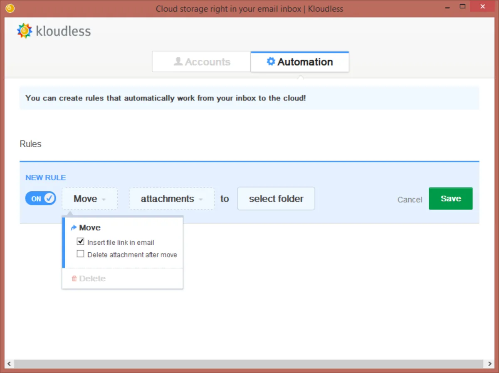Click the yellow app icon in title bar
Screen dimensions: 499x373
pos(10,8)
